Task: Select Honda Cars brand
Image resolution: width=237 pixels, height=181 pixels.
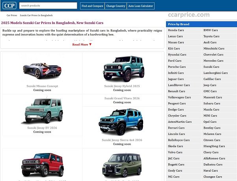Action: [x=176, y=30]
